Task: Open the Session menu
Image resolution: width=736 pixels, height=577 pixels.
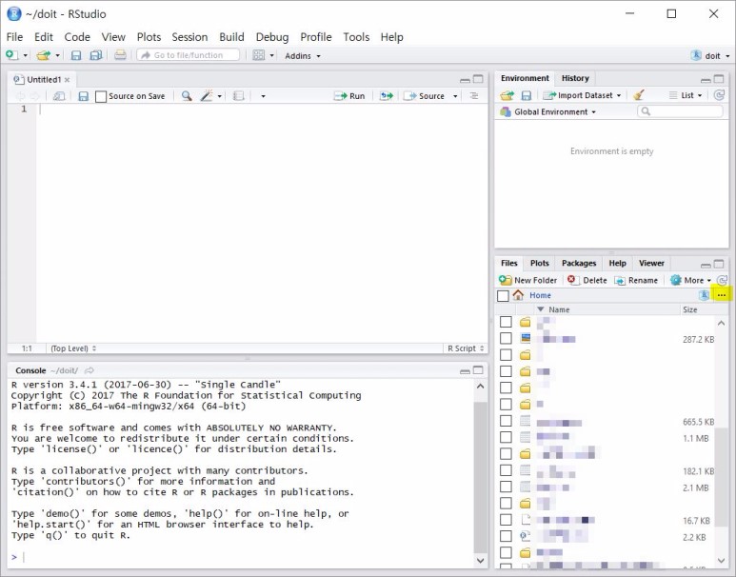Action: [189, 37]
